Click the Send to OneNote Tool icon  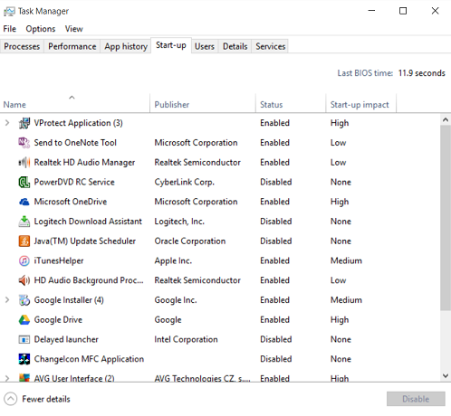[x=24, y=143]
